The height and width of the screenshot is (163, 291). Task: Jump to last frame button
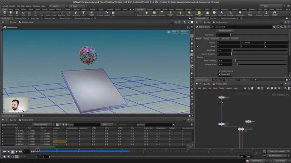20,152
